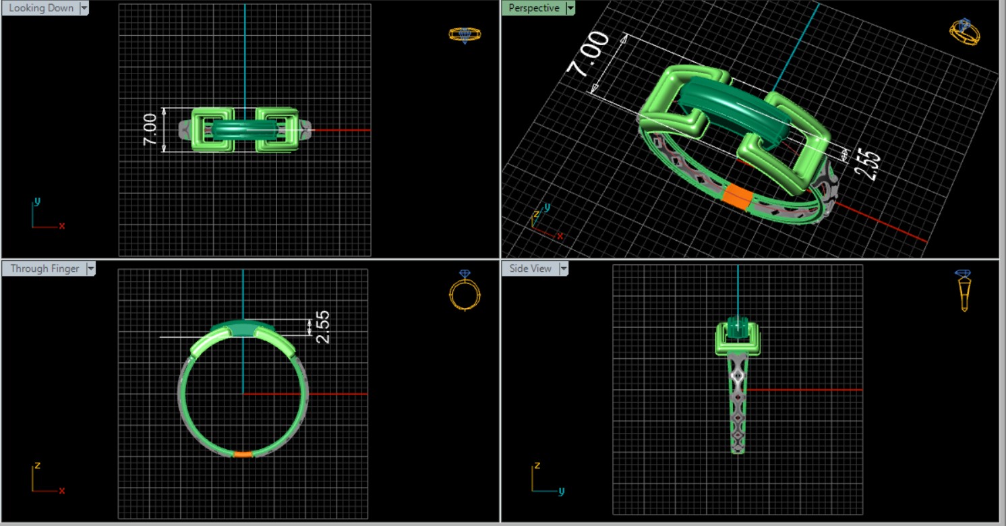Select the 2.55 dimension in Through Finger view
The height and width of the screenshot is (526, 1006).
coord(322,326)
